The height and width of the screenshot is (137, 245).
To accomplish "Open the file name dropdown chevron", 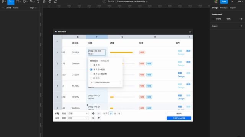I will (x=147, y=2).
